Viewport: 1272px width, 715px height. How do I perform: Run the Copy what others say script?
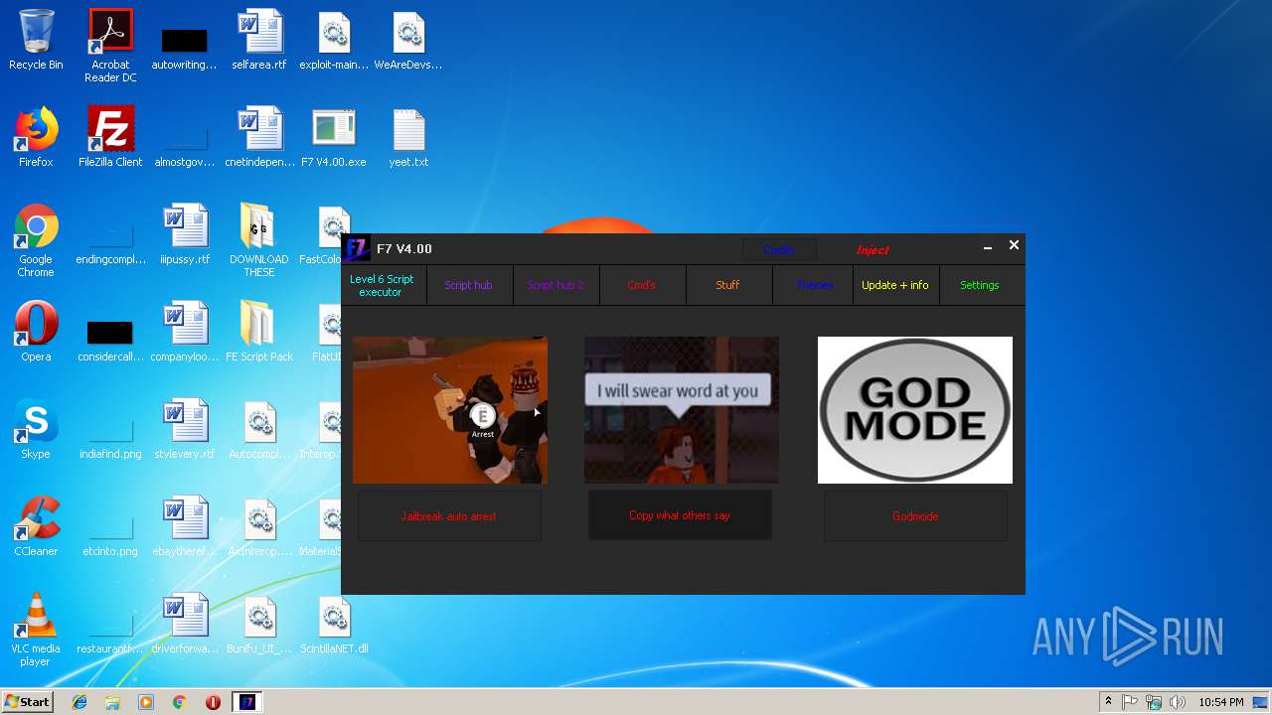[680, 515]
